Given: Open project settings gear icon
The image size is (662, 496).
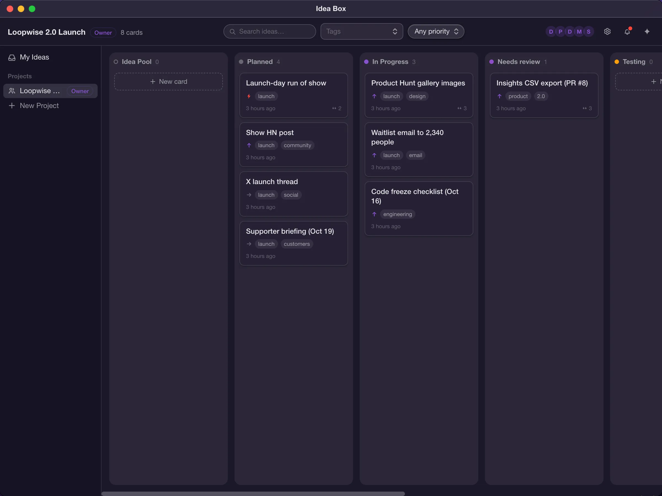Looking at the screenshot, I should [607, 31].
